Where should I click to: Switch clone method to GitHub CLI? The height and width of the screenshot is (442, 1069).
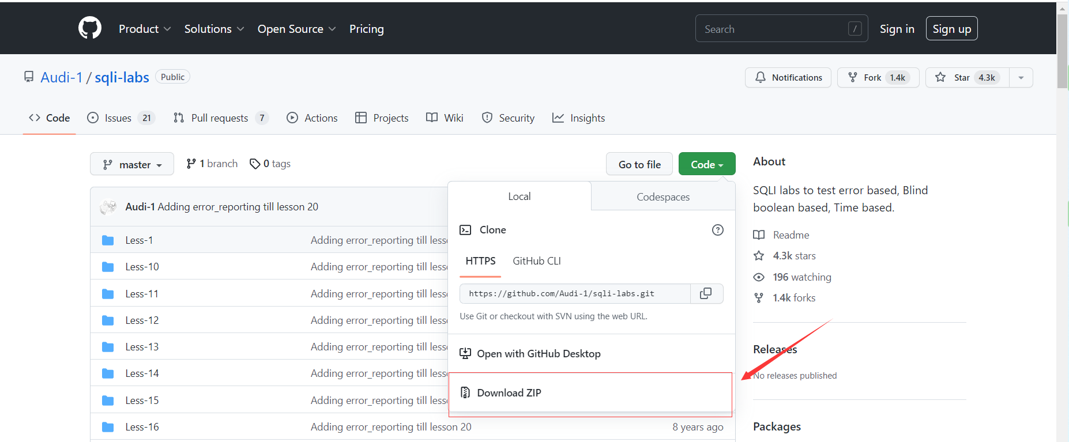coord(536,261)
